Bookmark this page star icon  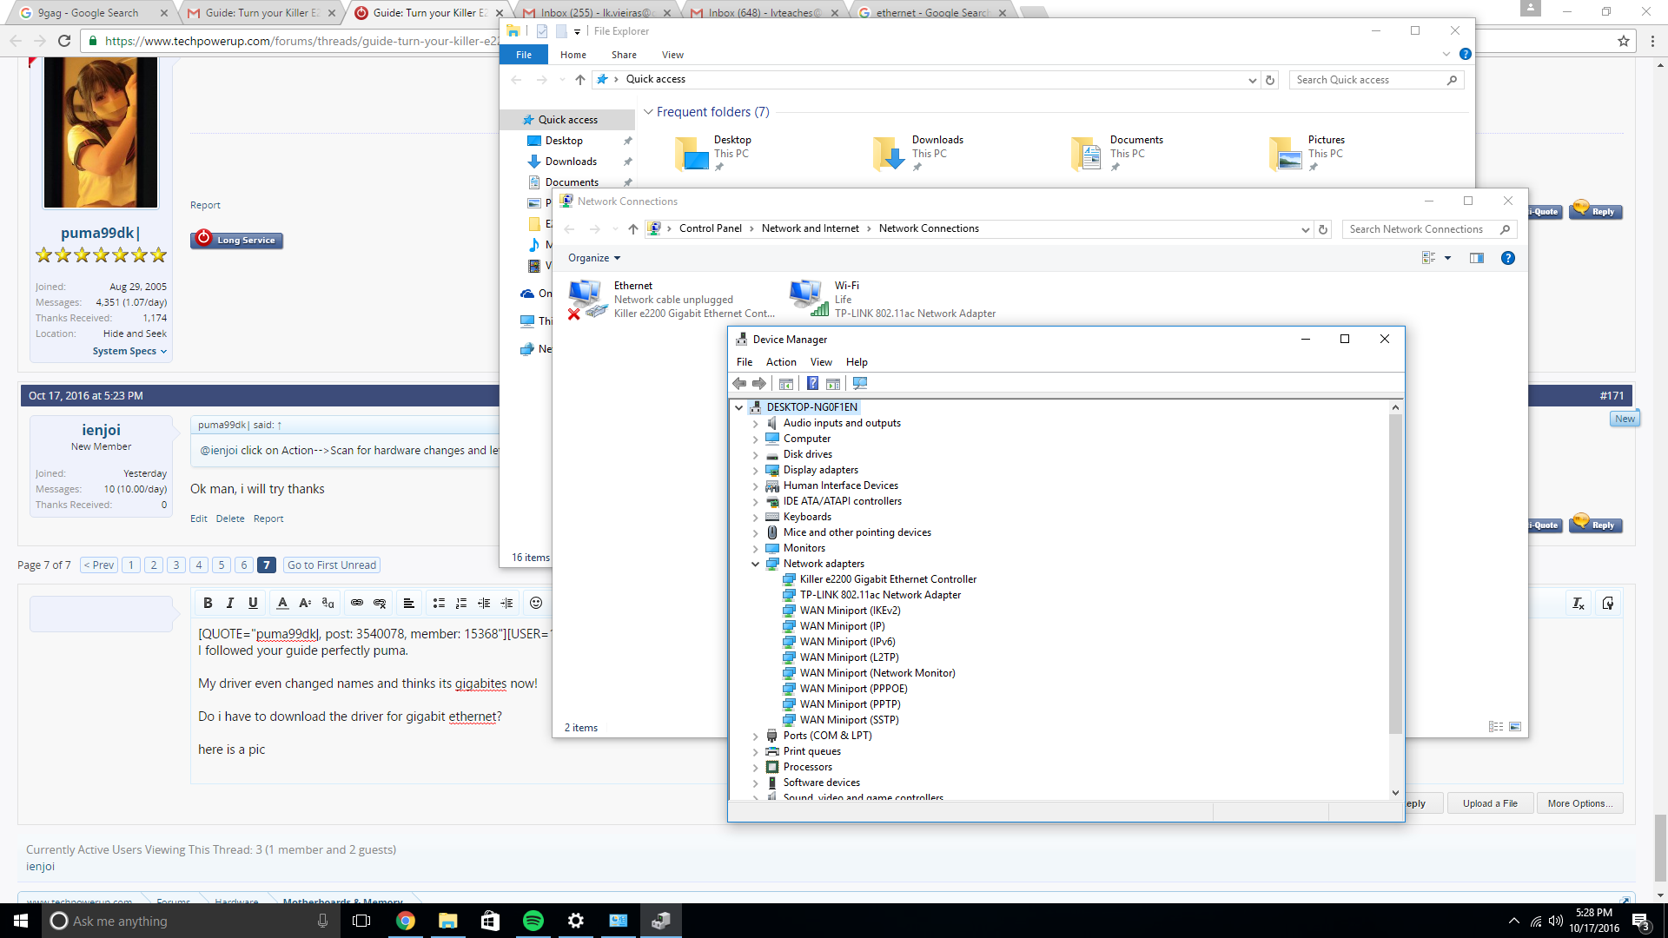pos(1623,41)
